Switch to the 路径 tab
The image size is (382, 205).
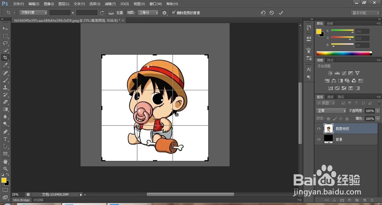341,97
